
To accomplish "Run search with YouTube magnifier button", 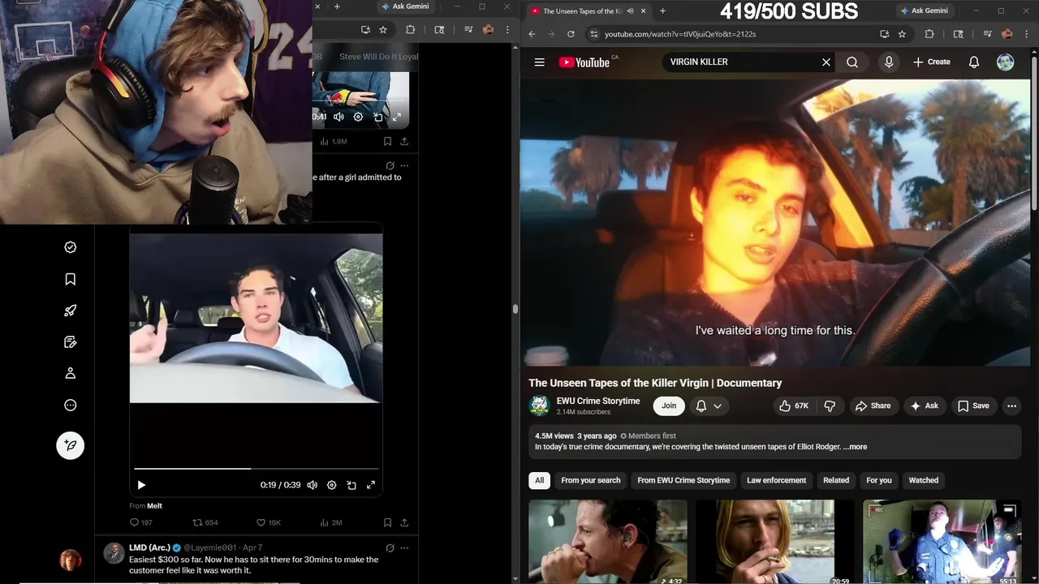I will click(852, 62).
